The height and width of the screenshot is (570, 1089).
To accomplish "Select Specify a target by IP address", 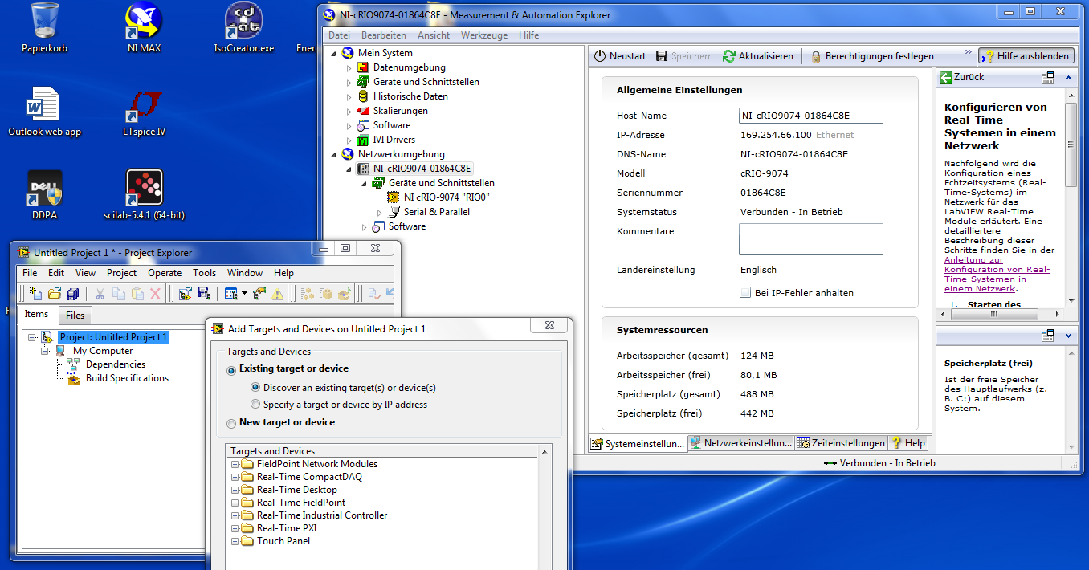I will click(256, 405).
